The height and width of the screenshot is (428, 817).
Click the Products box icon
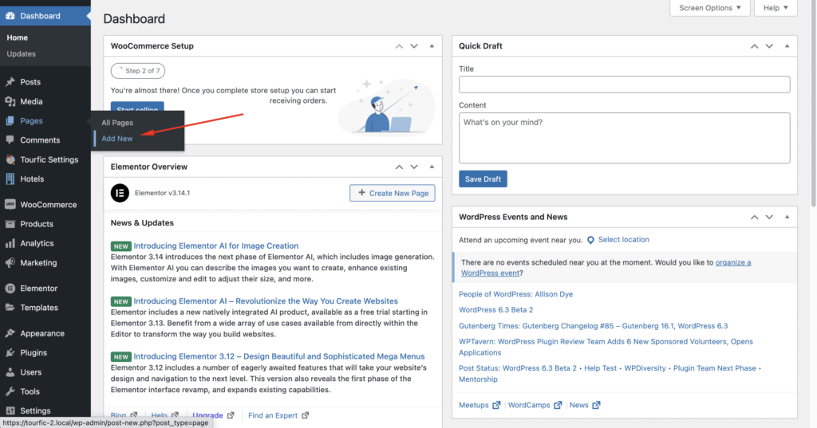tap(10, 224)
